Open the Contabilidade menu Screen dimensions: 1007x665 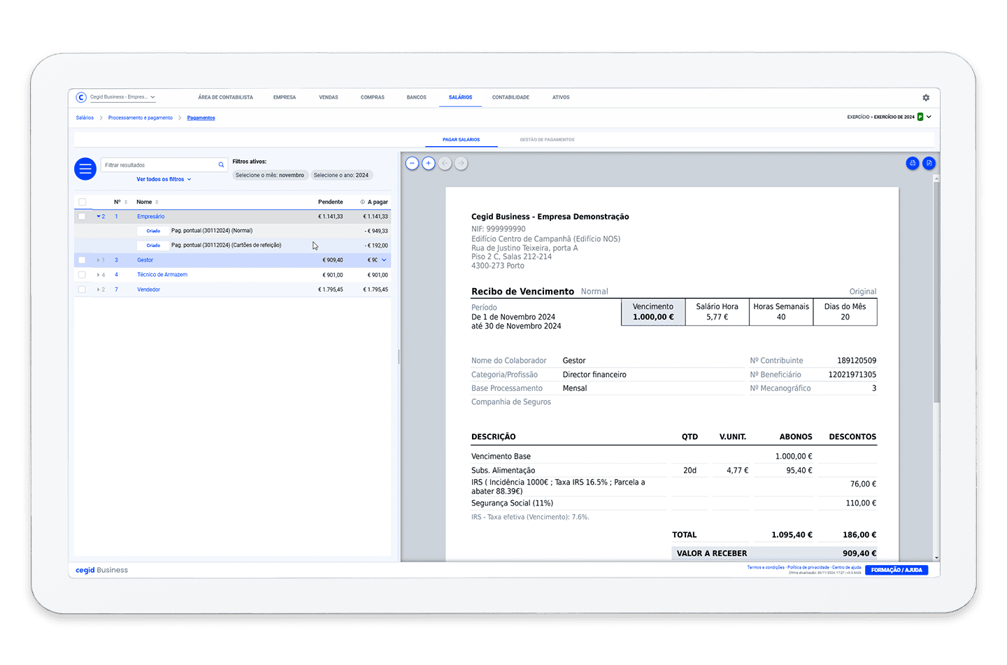(510, 97)
